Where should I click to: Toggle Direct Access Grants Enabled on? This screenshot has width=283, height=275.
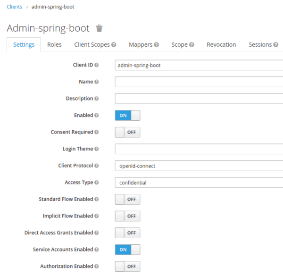[x=127, y=233]
